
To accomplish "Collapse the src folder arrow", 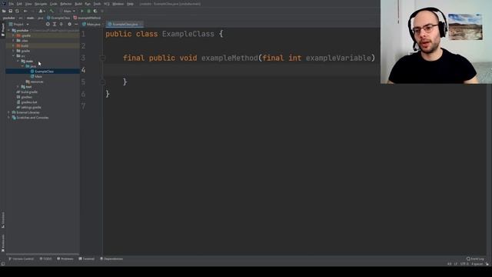I will (14, 56).
